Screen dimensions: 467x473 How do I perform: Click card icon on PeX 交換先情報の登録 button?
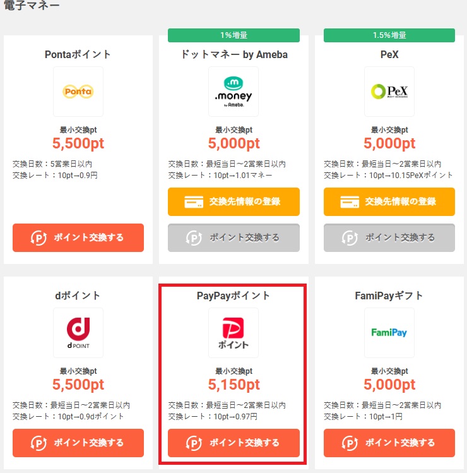[350, 202]
